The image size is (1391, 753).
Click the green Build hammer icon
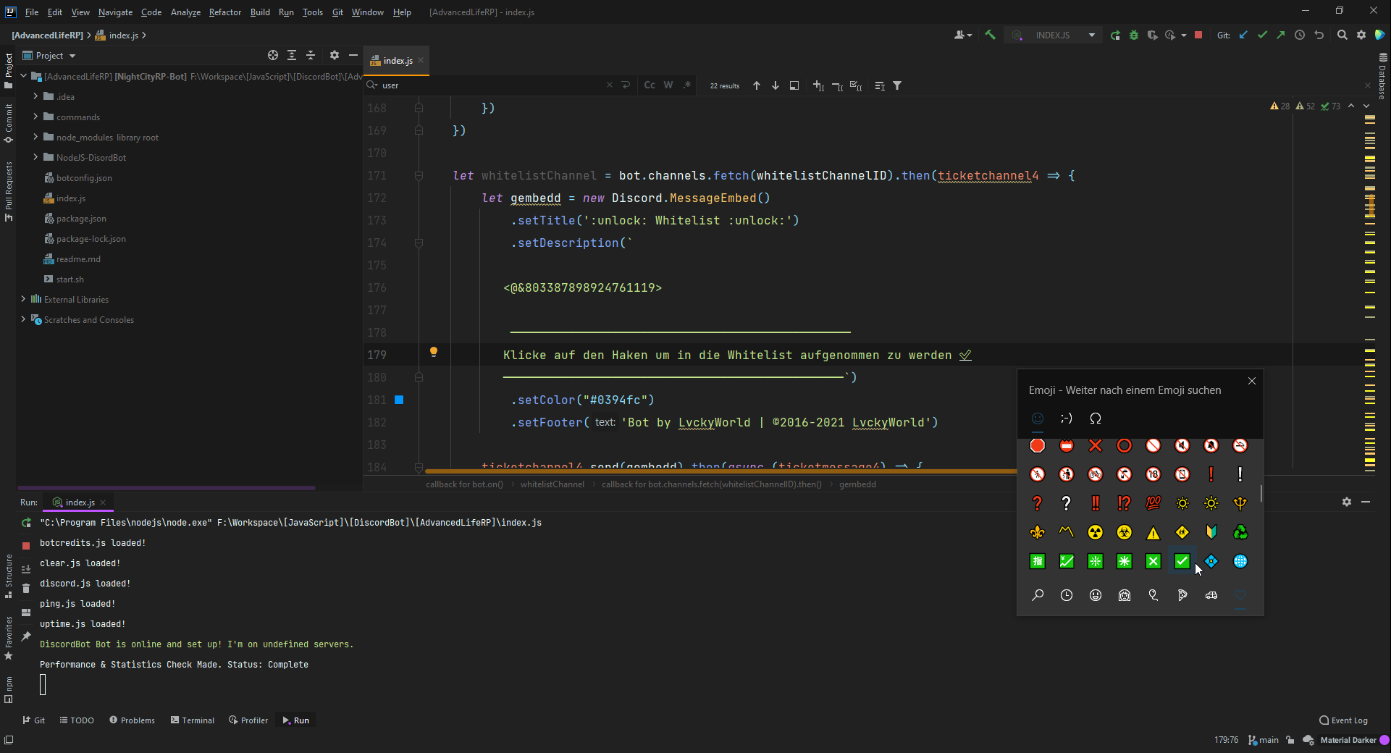(x=990, y=35)
